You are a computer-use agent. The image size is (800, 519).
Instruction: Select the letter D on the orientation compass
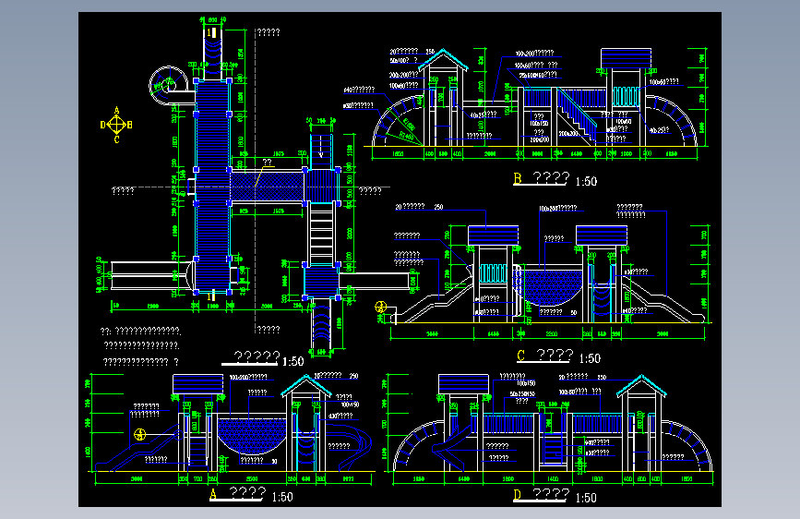(103, 125)
